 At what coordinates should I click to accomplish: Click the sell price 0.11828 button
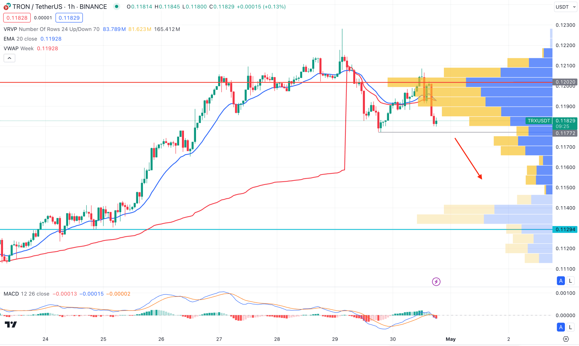[17, 18]
